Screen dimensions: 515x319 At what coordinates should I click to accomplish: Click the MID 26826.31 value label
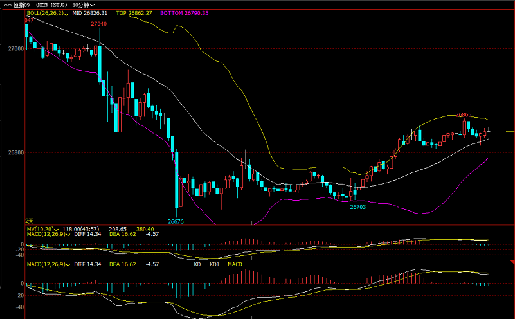tap(89, 13)
